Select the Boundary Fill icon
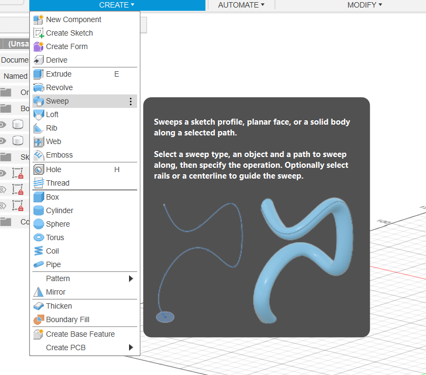This screenshot has height=375, width=426. tap(38, 319)
